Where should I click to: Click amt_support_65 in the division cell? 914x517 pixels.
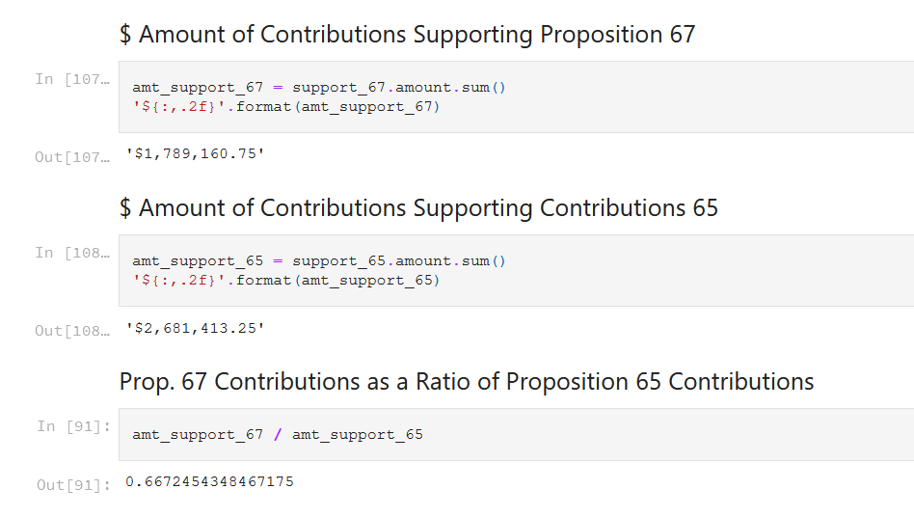click(x=358, y=435)
